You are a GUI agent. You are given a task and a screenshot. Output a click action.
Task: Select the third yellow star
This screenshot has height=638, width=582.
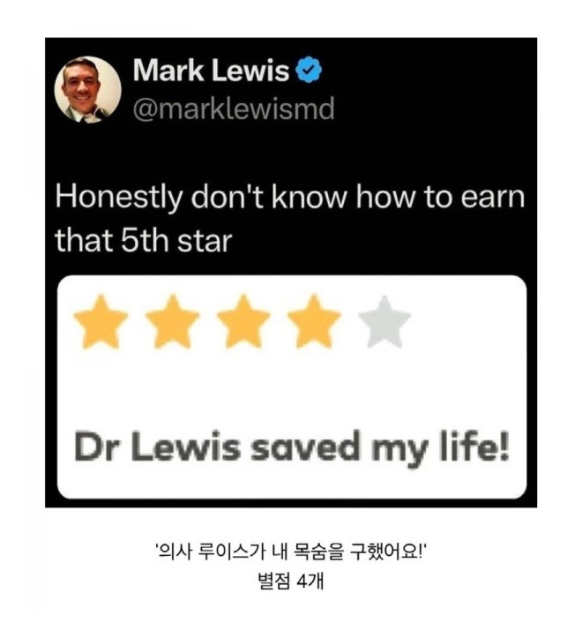243,321
